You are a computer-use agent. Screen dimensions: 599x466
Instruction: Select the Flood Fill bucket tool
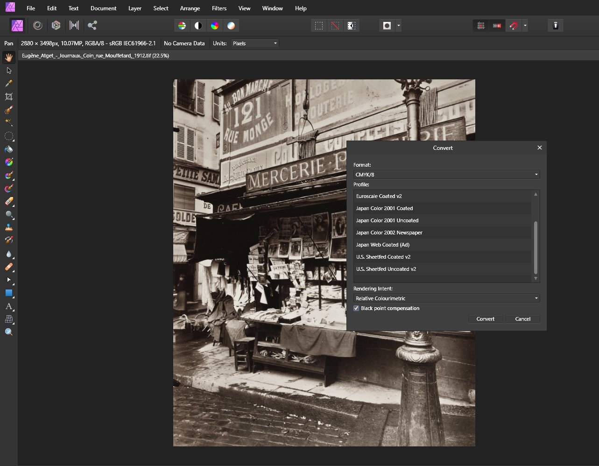coord(8,149)
